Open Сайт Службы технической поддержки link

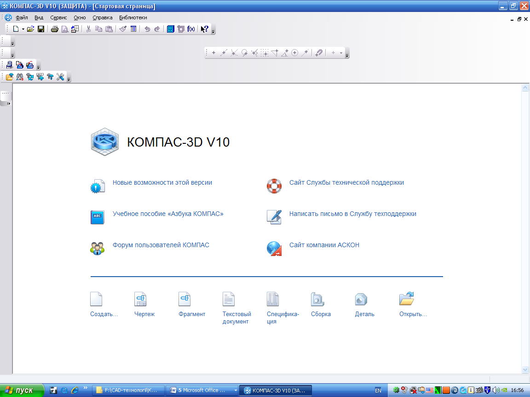click(x=346, y=182)
